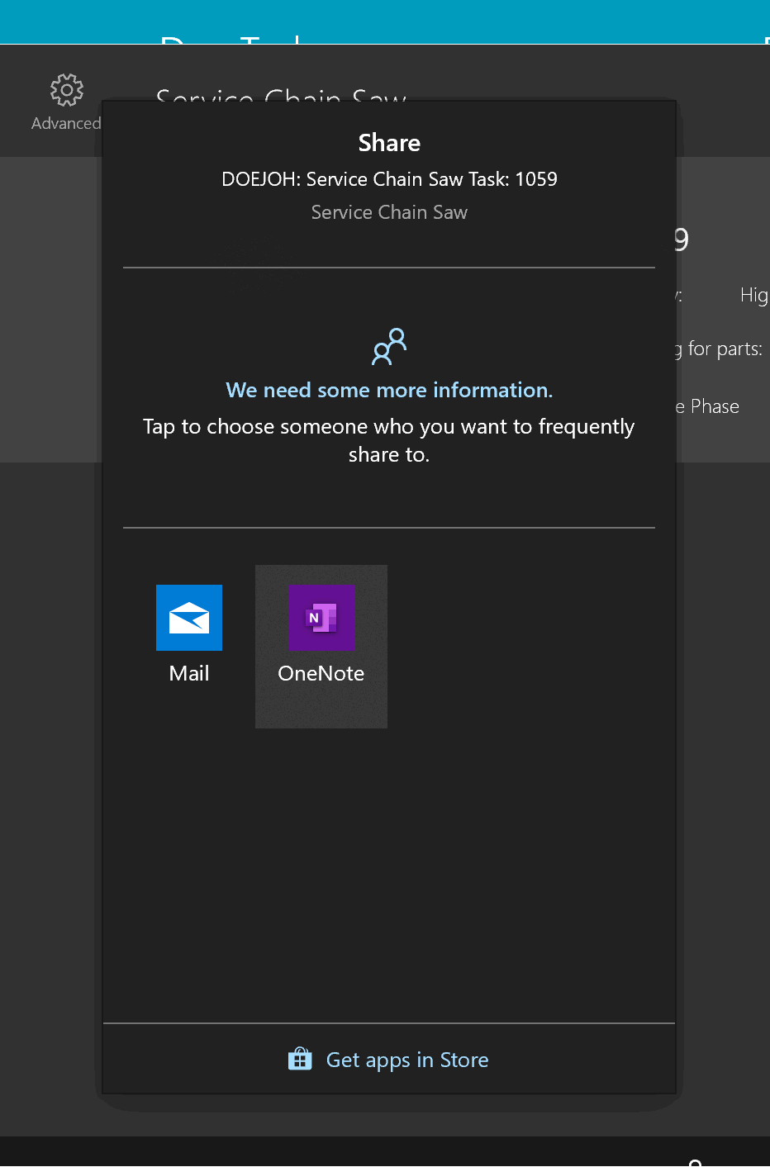The height and width of the screenshot is (1167, 770).
Task: Tap the people contacts icon
Action: (x=389, y=347)
